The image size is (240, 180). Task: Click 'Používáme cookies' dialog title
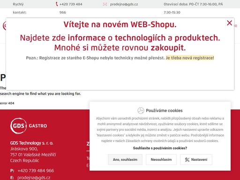[x=164, y=111]
